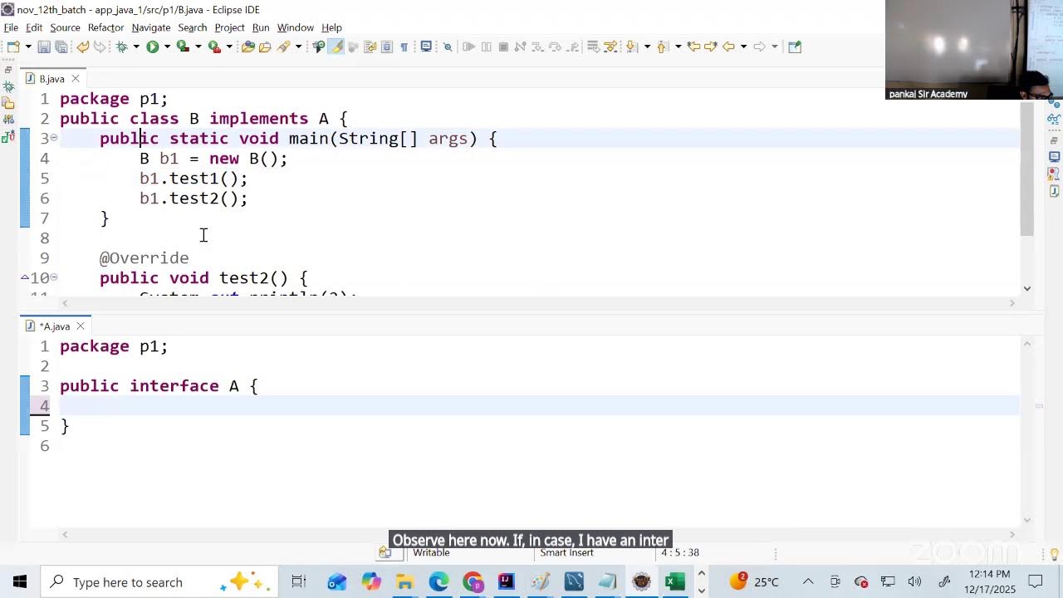The image size is (1063, 598).
Task: Go to Next Annotation arrow icon
Action: point(632,47)
